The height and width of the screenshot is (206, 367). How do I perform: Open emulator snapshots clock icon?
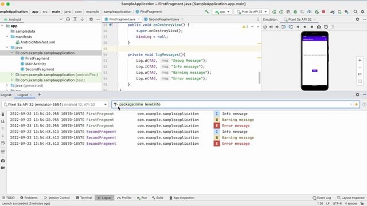[326, 27]
